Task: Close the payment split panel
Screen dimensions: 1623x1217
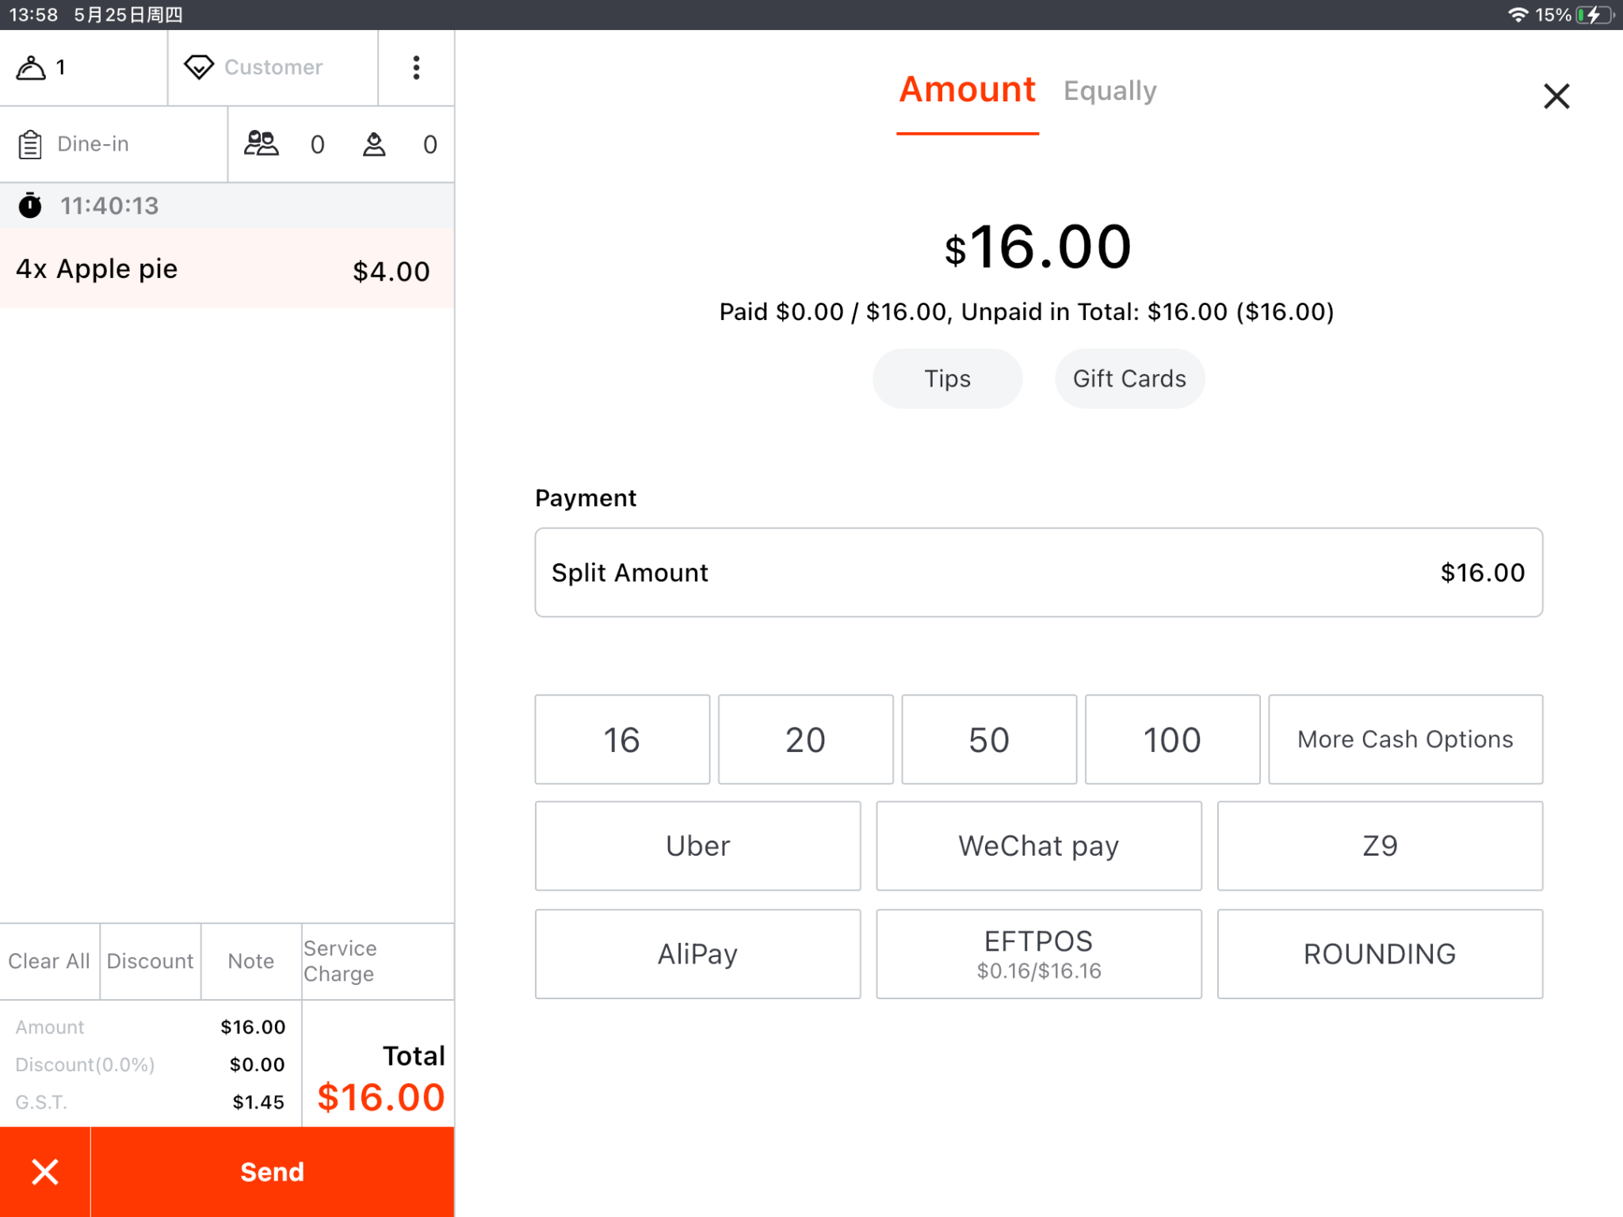Action: coord(1556,97)
